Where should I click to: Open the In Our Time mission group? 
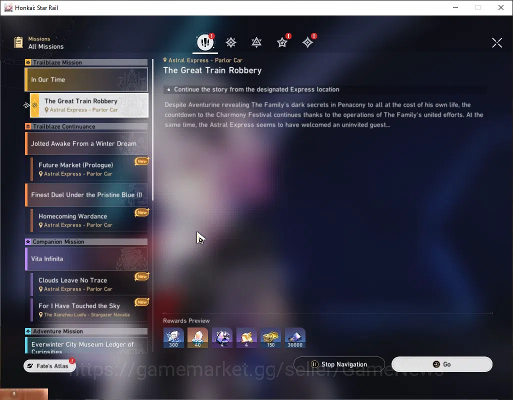pos(86,79)
